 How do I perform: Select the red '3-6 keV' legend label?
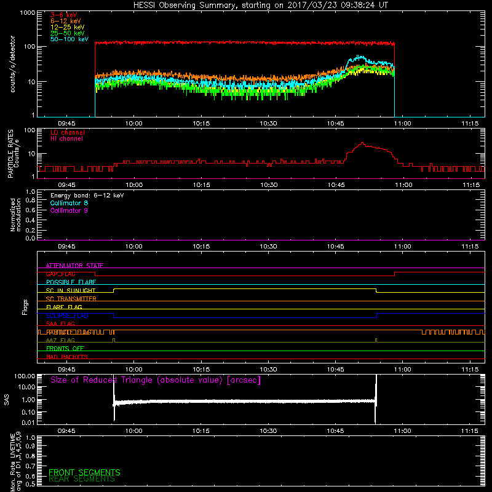click(63, 15)
